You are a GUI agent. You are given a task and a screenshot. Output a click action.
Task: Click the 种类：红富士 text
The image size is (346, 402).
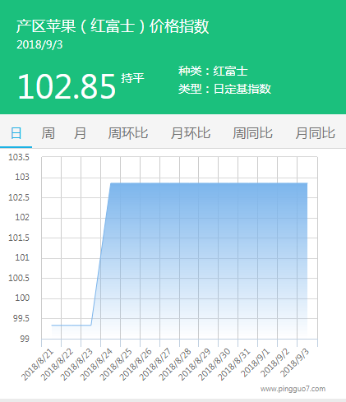point(213,72)
